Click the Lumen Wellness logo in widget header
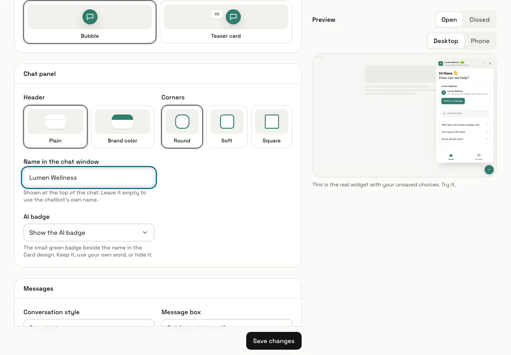This screenshot has height=355, width=511. coord(440,63)
